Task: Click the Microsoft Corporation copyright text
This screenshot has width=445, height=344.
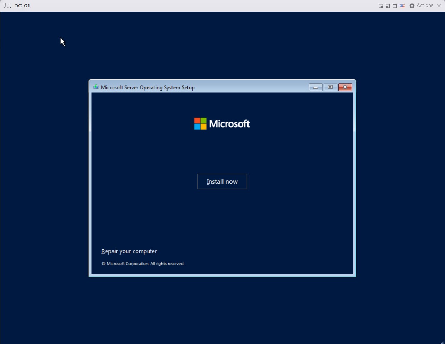Action: point(143,264)
